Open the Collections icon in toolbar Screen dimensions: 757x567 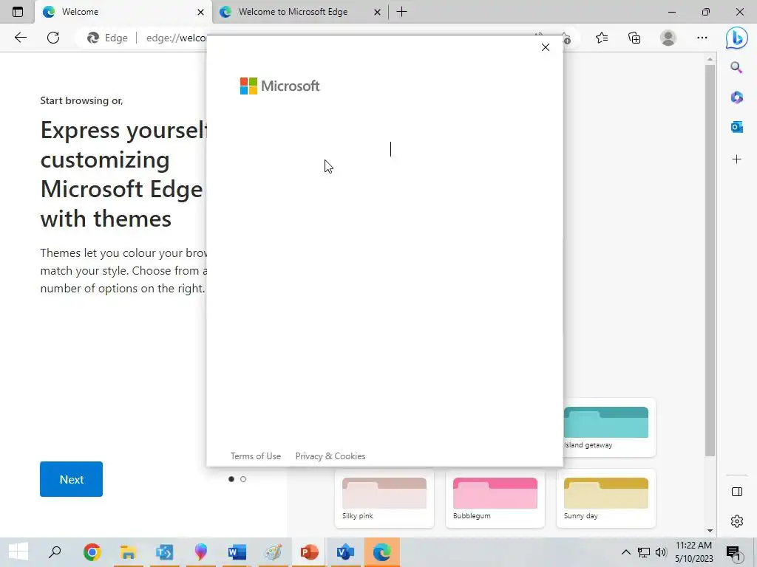(634, 38)
